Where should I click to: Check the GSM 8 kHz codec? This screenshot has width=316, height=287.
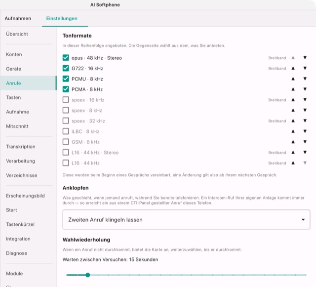point(66,142)
